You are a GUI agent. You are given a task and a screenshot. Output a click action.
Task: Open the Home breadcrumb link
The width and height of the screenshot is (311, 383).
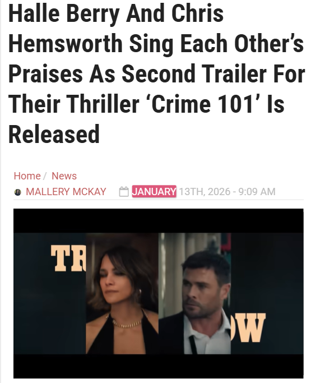click(27, 176)
